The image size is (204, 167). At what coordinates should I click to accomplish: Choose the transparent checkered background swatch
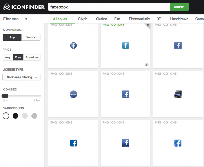point(34,116)
